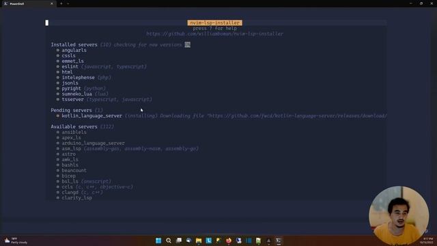Click the PowerShell icon on the tab
The width and height of the screenshot is (437, 246).
coord(5,3)
